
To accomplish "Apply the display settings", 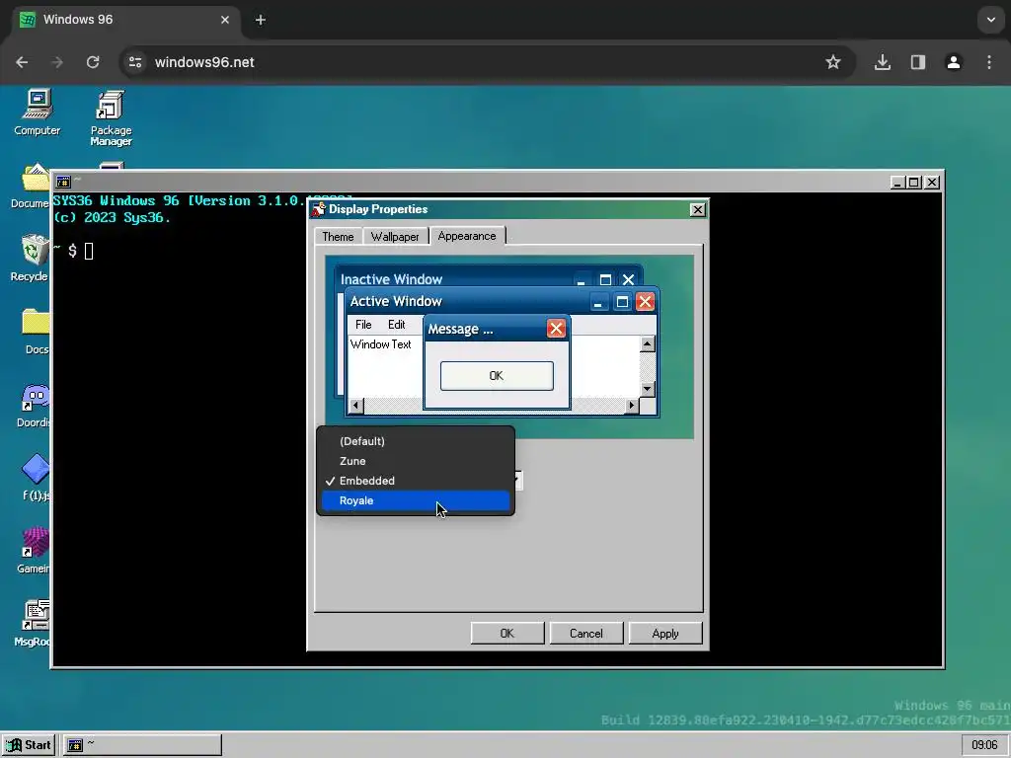I will click(x=665, y=634).
